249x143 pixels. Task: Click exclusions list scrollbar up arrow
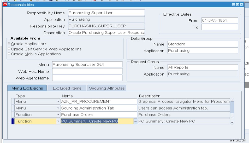click(232, 100)
